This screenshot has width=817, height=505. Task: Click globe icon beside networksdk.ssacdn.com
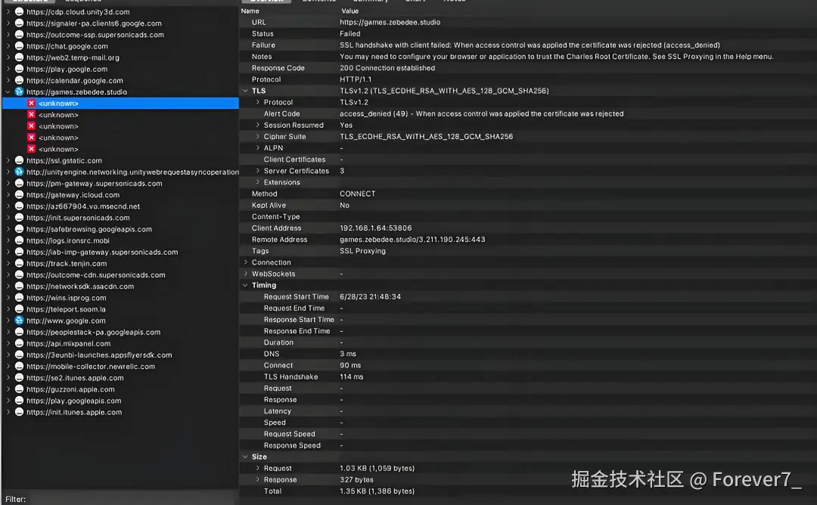[x=19, y=287]
